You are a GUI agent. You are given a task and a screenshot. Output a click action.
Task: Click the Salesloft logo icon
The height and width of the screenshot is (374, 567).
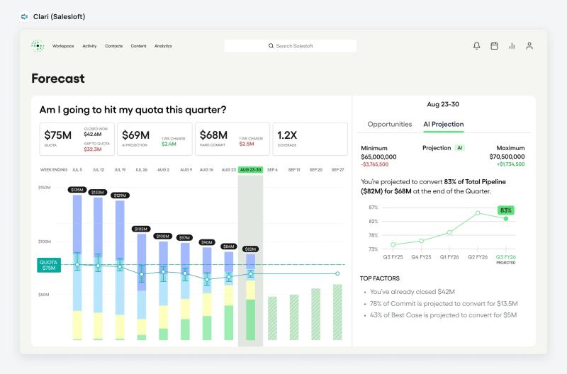(x=38, y=46)
